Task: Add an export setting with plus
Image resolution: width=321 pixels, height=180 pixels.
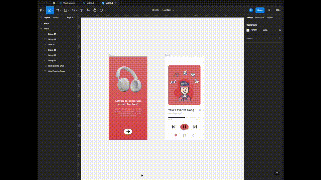Action: point(280,38)
